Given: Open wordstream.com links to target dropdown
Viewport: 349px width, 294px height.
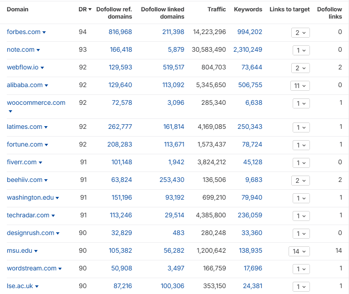Looking at the screenshot, I should click(301, 269).
